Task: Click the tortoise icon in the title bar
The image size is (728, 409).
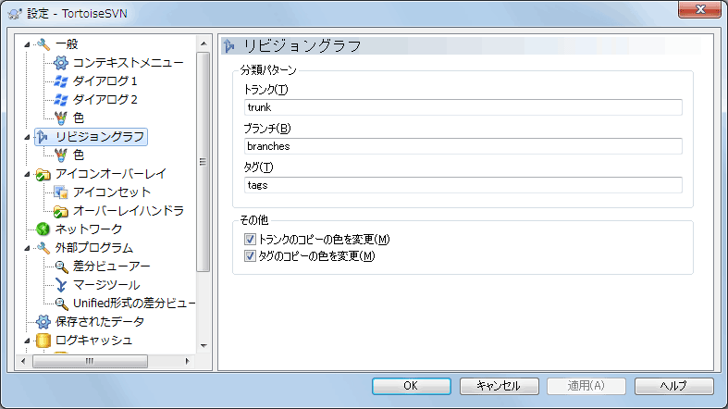Action: tap(15, 14)
